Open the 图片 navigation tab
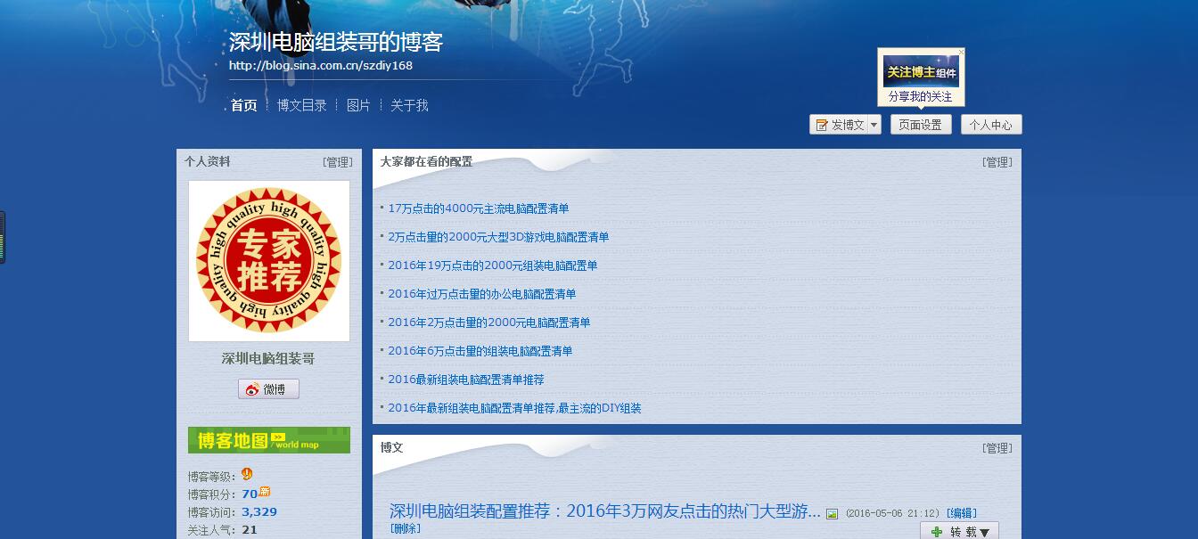 tap(358, 105)
